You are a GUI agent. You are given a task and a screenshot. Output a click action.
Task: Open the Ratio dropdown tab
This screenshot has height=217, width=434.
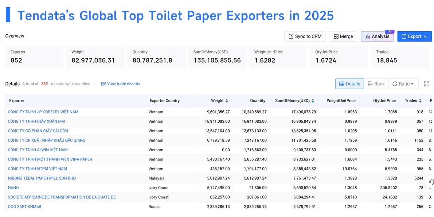[x=403, y=84]
